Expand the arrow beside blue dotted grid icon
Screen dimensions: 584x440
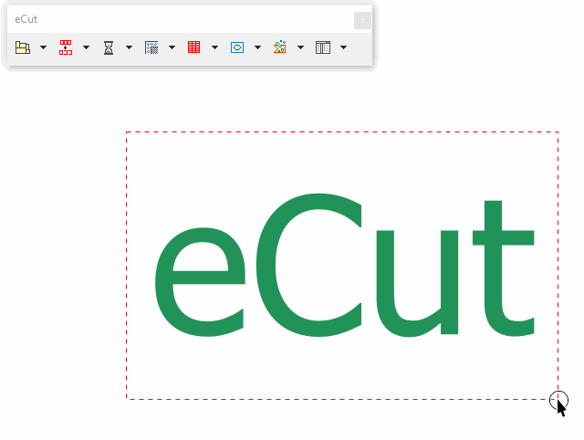172,47
